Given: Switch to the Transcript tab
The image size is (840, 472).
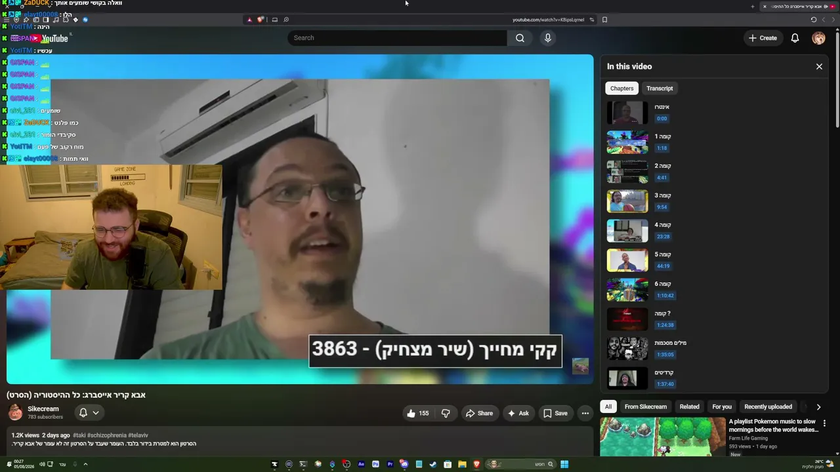Looking at the screenshot, I should (x=660, y=88).
